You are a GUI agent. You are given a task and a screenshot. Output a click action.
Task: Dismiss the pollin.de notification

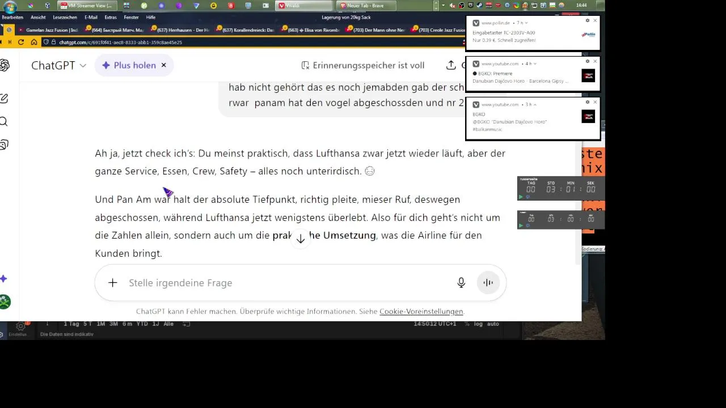[x=595, y=20]
